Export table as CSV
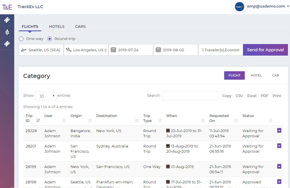 (239, 96)
